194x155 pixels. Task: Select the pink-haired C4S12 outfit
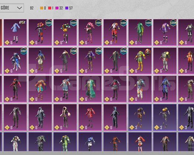pyautogui.click(x=90, y=32)
